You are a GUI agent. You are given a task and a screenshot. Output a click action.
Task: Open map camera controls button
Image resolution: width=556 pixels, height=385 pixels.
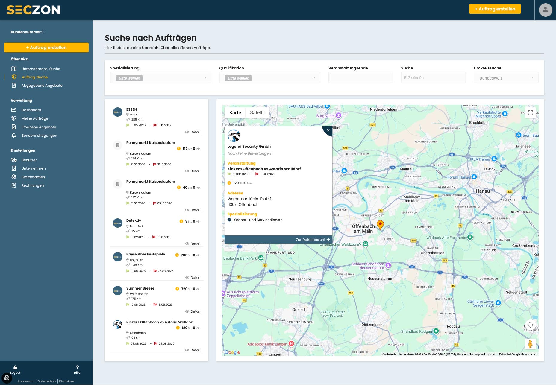(x=531, y=325)
